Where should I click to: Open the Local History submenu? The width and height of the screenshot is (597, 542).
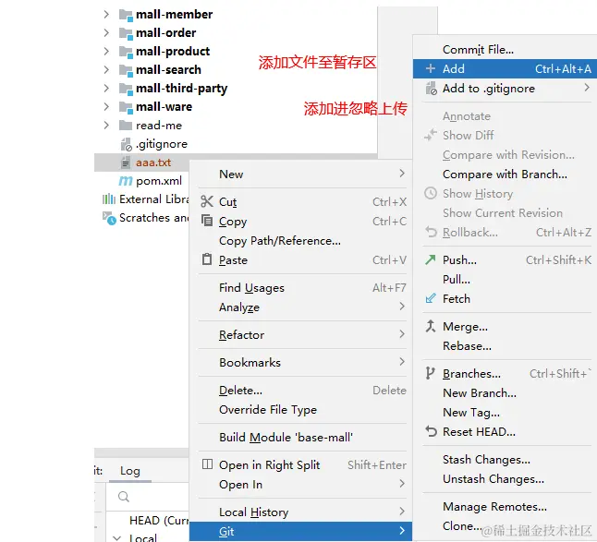pos(300,512)
